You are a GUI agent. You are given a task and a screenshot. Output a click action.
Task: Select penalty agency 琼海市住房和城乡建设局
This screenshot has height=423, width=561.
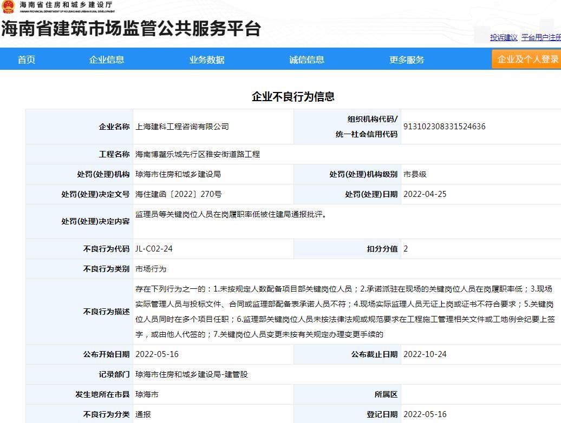coord(178,174)
